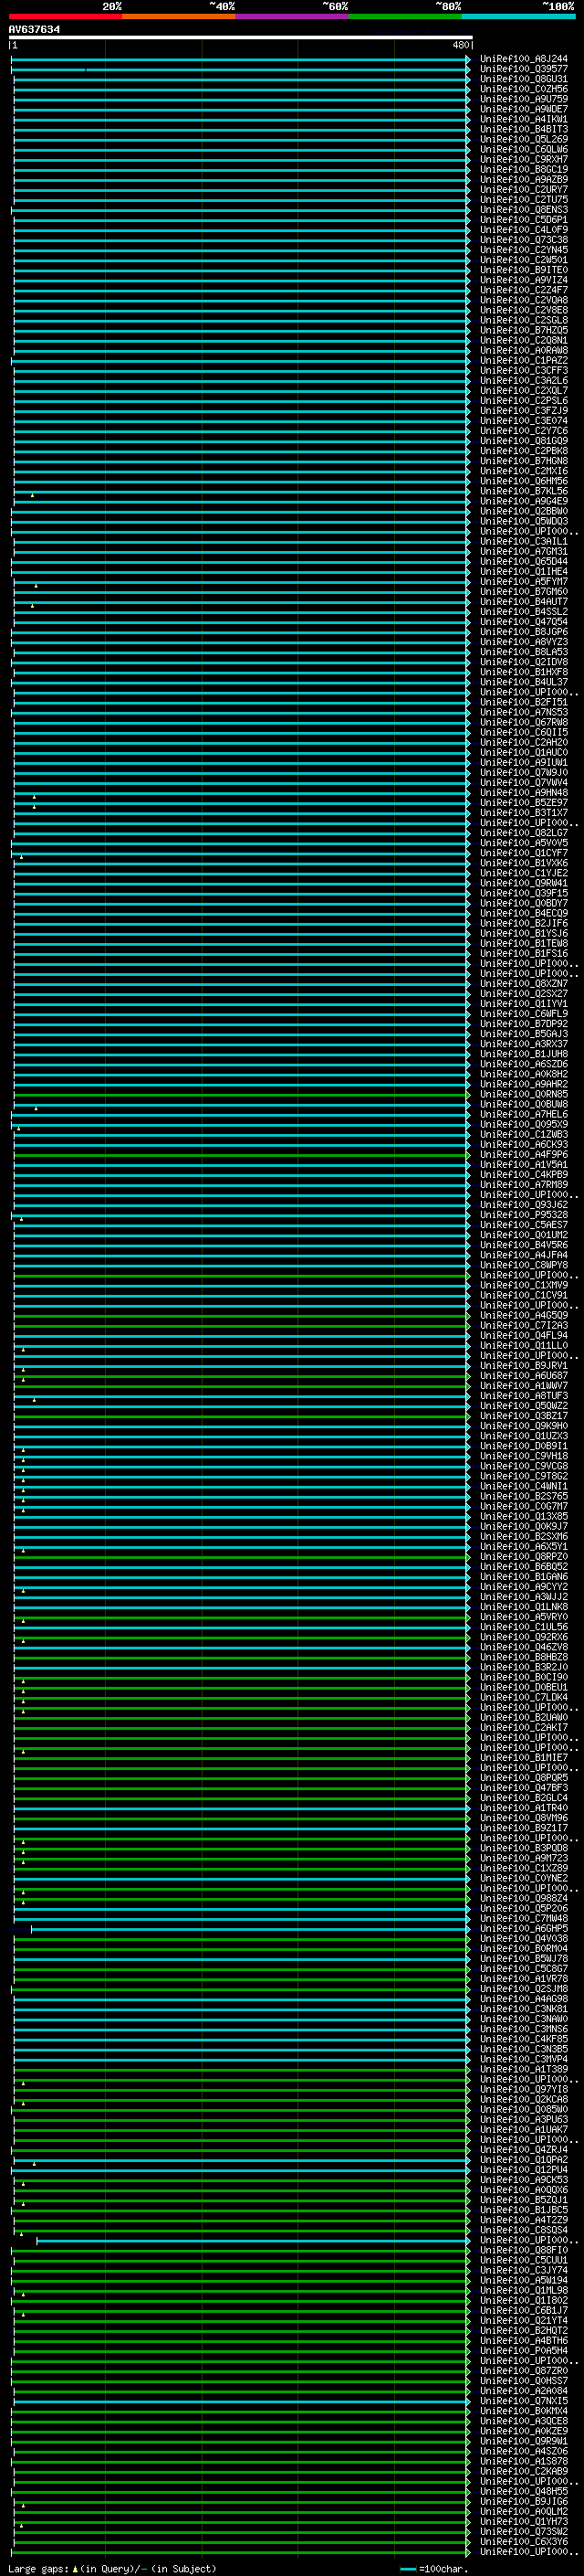The height and width of the screenshot is (2576, 584).
Task: Click the red 20% identity legend segment
Action: [65, 16]
